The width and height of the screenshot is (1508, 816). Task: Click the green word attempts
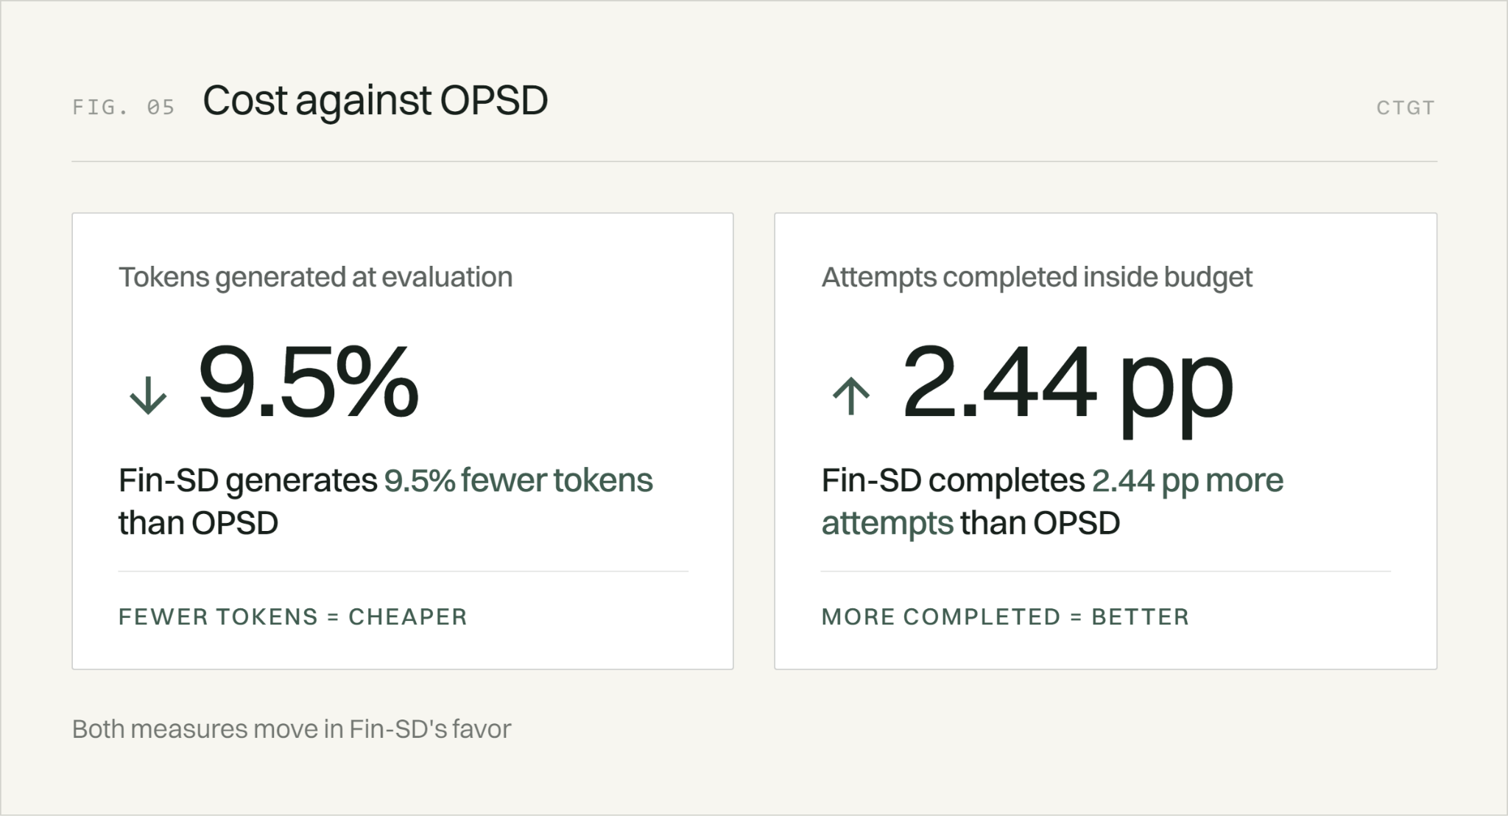pos(887,524)
